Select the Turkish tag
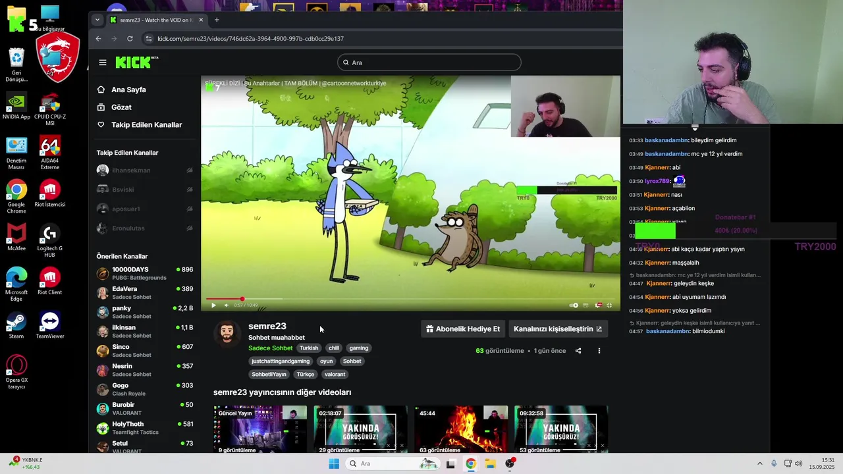Image resolution: width=843 pixels, height=474 pixels. [309, 348]
